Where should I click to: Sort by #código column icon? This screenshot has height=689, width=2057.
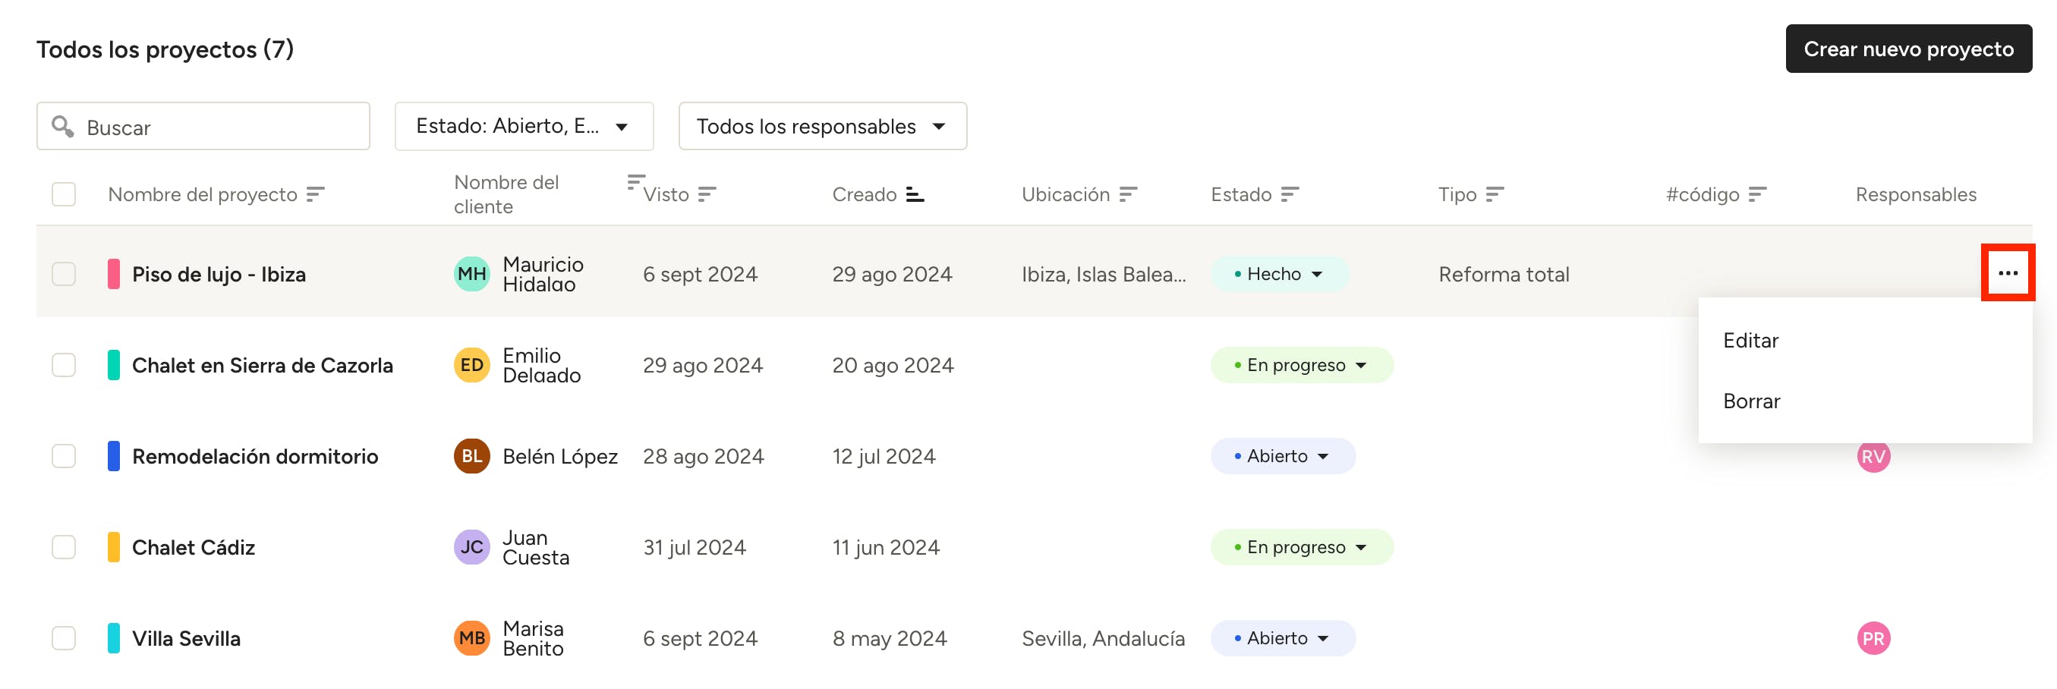click(x=1756, y=194)
